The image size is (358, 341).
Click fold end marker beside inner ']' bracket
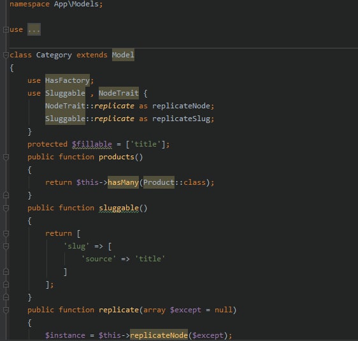tap(6, 272)
